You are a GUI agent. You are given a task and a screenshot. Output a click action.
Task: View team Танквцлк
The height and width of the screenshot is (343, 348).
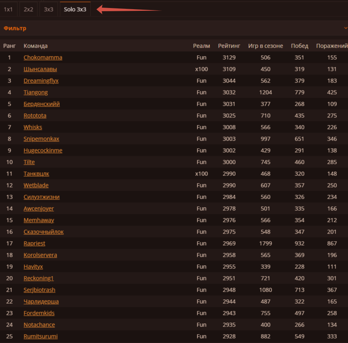[x=36, y=174]
